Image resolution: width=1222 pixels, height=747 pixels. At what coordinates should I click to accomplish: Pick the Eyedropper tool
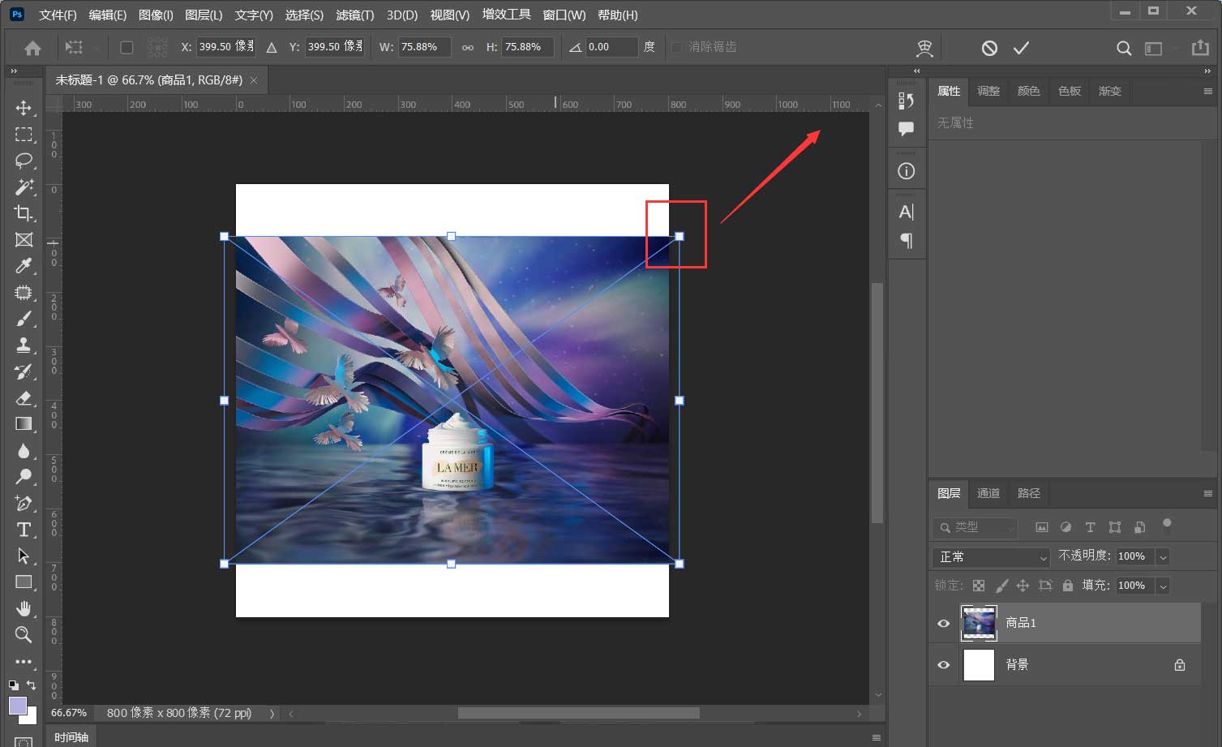tap(24, 266)
